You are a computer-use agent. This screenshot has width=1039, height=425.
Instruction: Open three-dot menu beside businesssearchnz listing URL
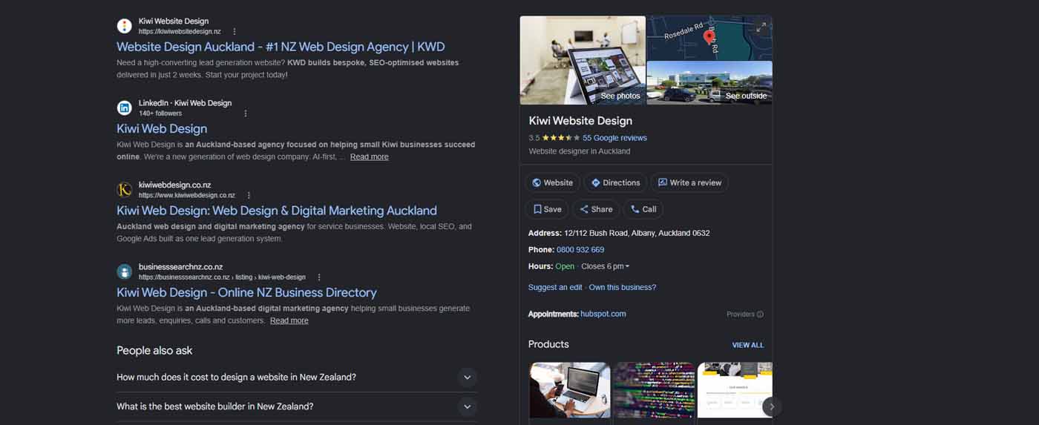click(319, 277)
